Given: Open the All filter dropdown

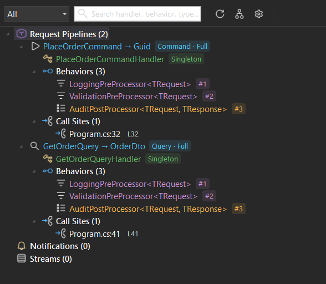Looking at the screenshot, I should pyautogui.click(x=37, y=14).
